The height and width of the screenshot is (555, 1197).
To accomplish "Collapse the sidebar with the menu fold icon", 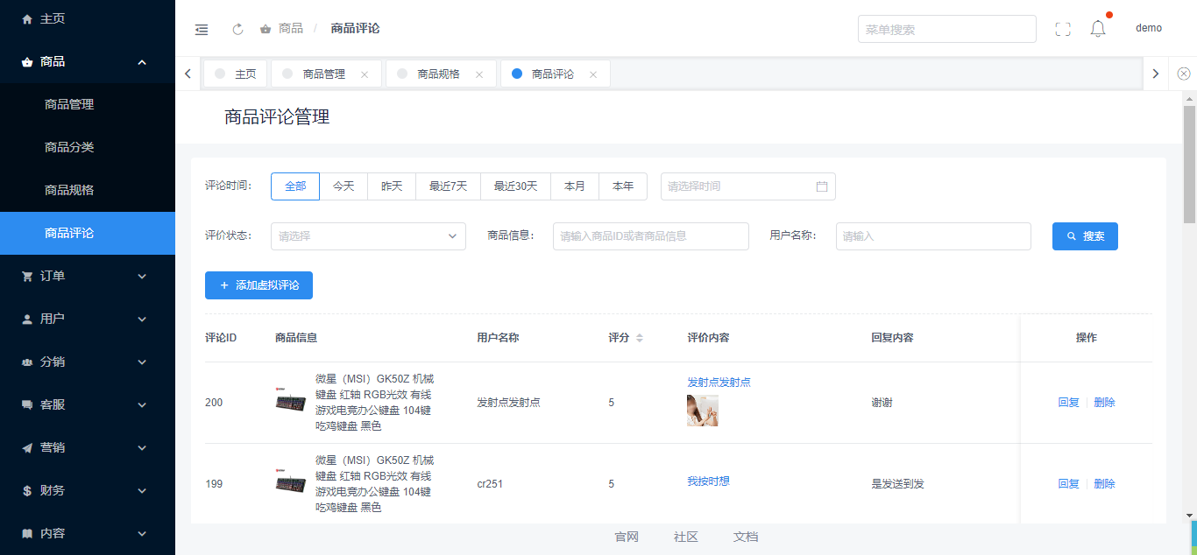I will tap(202, 29).
